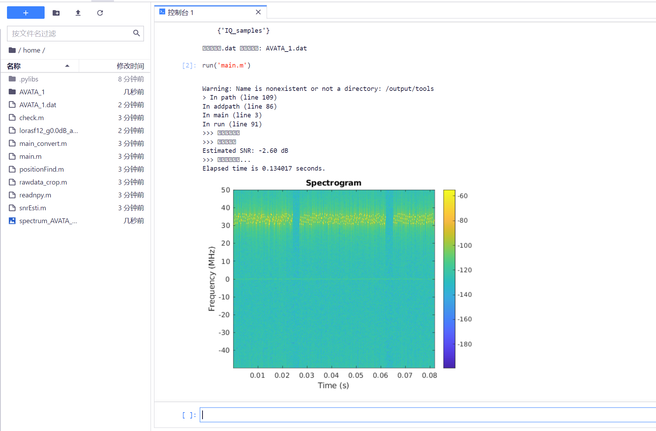Click the spectrogram plot image
656x431 pixels.
tap(334, 279)
